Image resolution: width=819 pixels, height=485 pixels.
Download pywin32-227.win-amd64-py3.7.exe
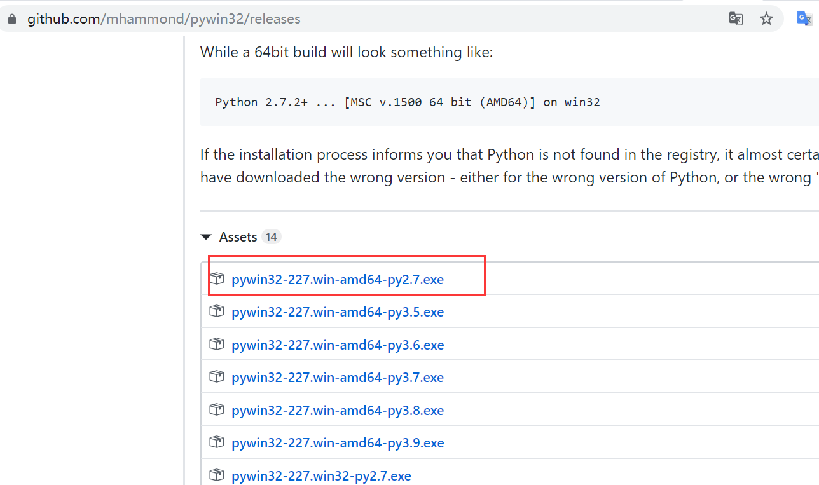pos(338,378)
